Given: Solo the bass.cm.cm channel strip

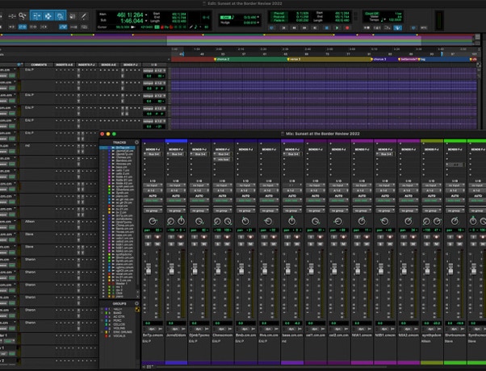Looking at the screenshot, I should pos(287,244).
